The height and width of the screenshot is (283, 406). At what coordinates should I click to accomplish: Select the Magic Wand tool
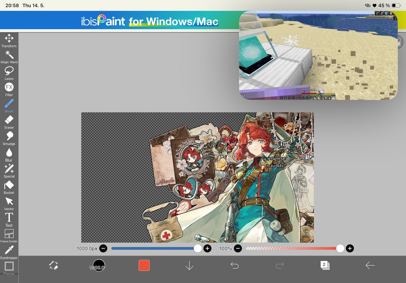(9, 57)
